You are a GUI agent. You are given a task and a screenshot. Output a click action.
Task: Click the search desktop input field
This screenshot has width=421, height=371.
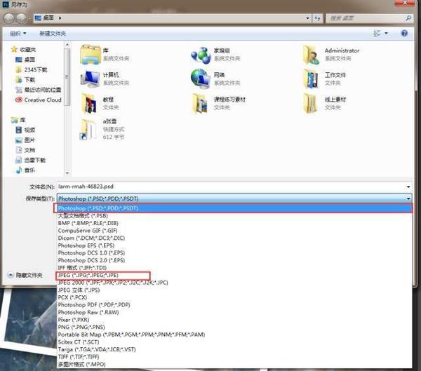(x=366, y=18)
